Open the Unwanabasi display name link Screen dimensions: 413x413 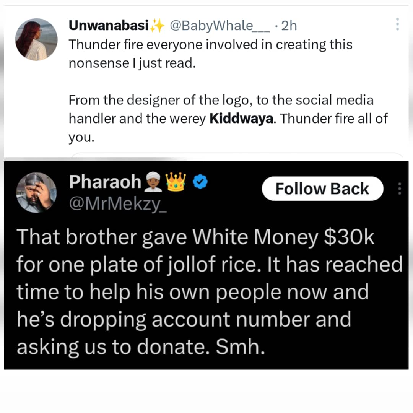109,26
